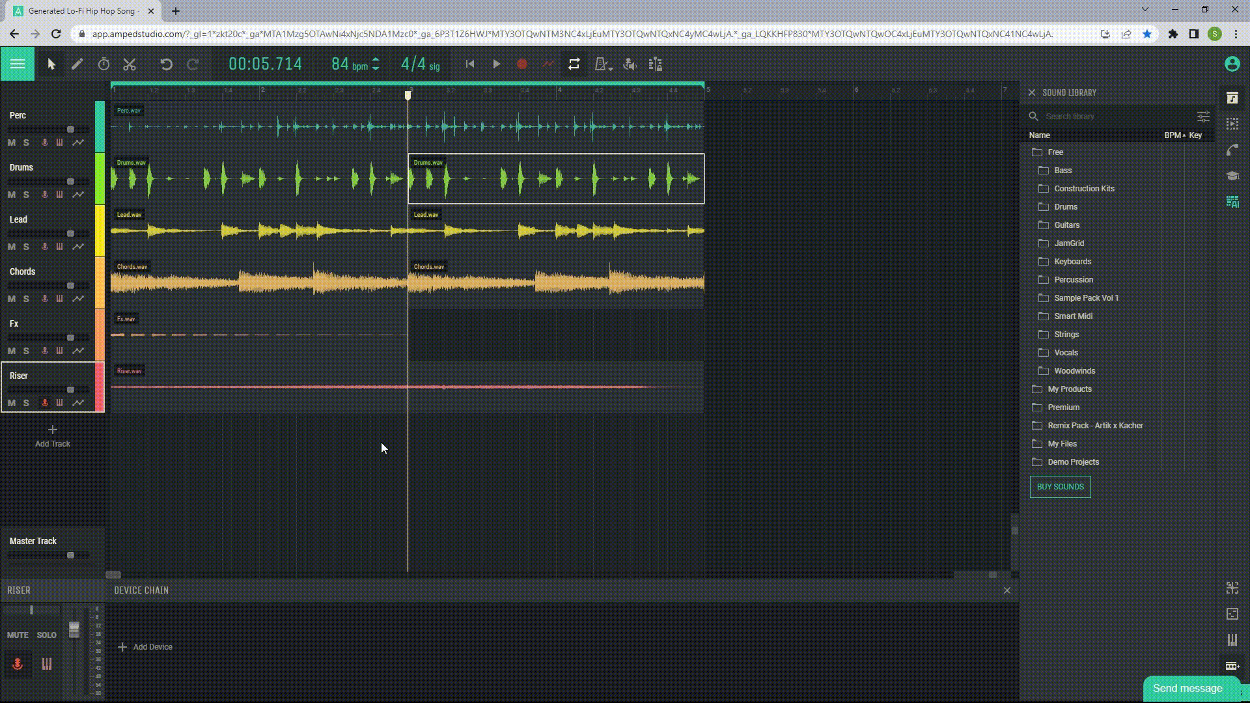Click the Record button to start recording
The image size is (1250, 703).
(522, 64)
